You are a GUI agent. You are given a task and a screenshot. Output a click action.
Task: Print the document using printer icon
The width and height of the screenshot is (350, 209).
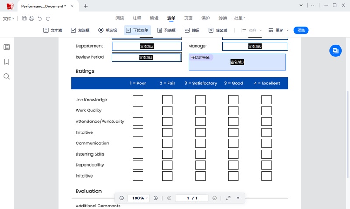[x=31, y=18]
